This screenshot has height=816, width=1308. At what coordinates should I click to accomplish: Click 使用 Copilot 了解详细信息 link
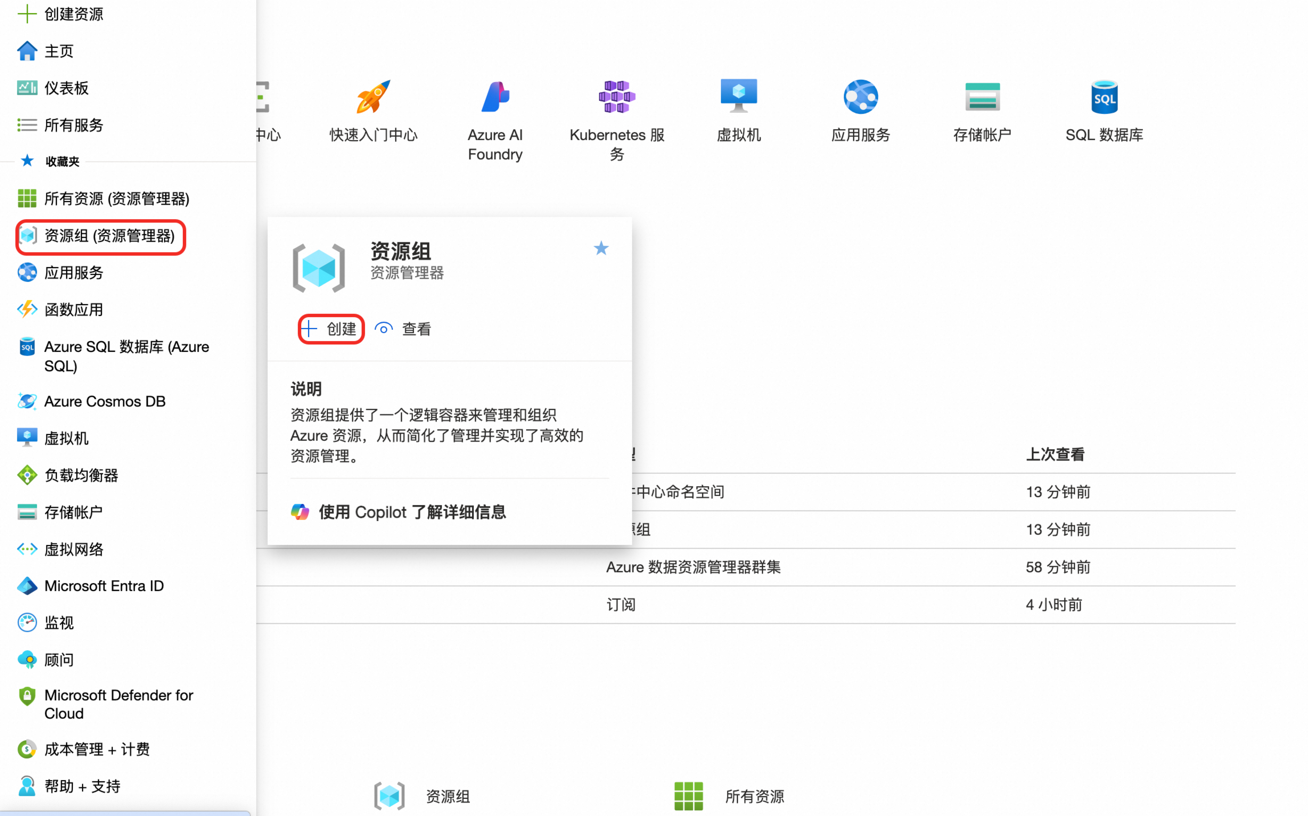click(x=412, y=512)
